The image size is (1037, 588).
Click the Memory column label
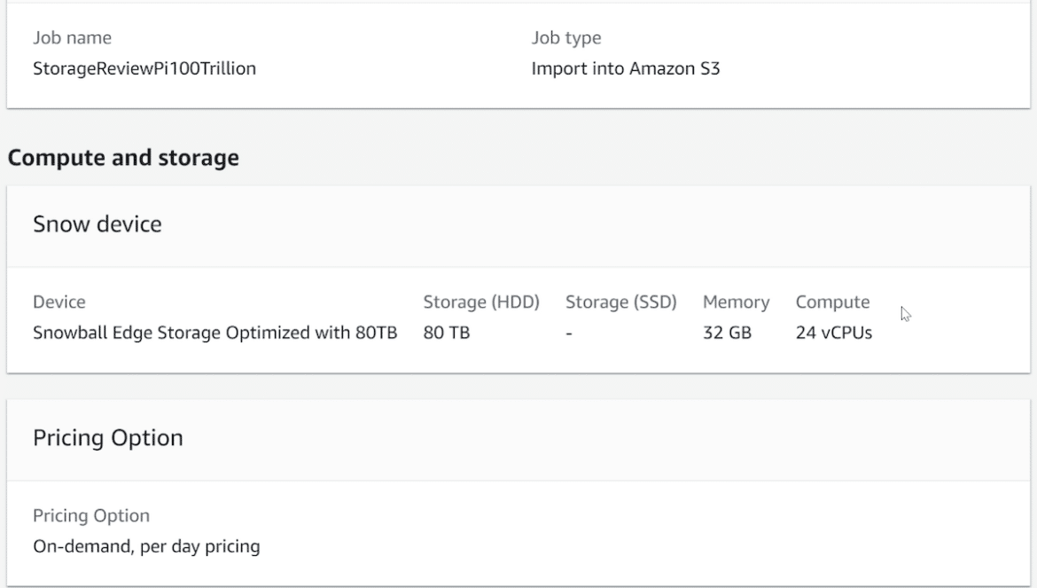click(x=736, y=302)
